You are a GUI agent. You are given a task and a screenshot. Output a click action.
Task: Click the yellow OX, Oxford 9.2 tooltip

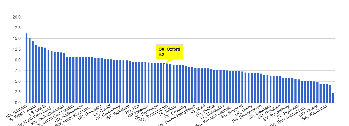pos(169,51)
